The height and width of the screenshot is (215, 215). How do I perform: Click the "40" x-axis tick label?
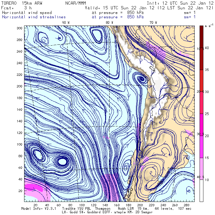click(47, 205)
